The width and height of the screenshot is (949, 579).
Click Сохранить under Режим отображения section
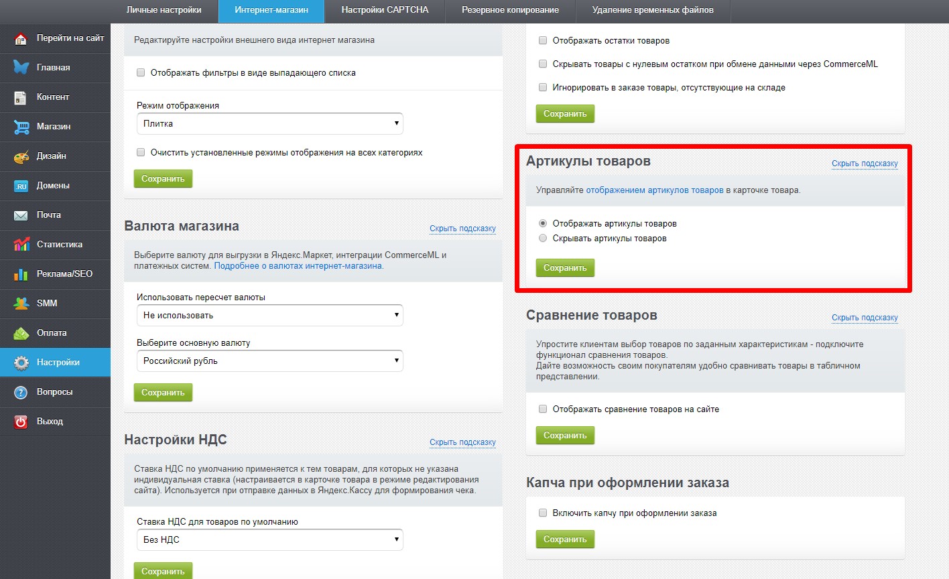pos(163,179)
